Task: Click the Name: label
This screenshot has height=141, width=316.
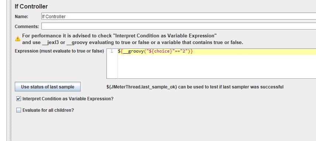Action: pyautogui.click(x=21, y=17)
